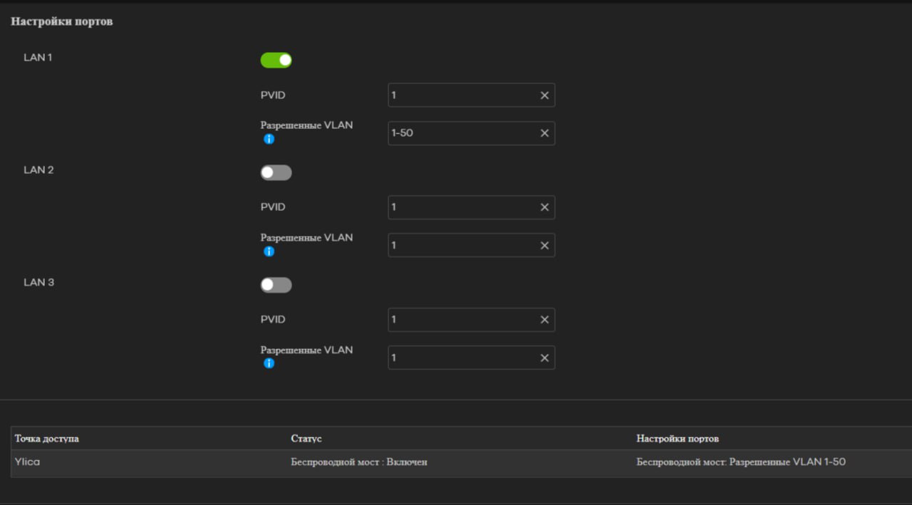Show info for LAN 2 Разрешенные VLAN
This screenshot has height=505, width=912.
[269, 251]
